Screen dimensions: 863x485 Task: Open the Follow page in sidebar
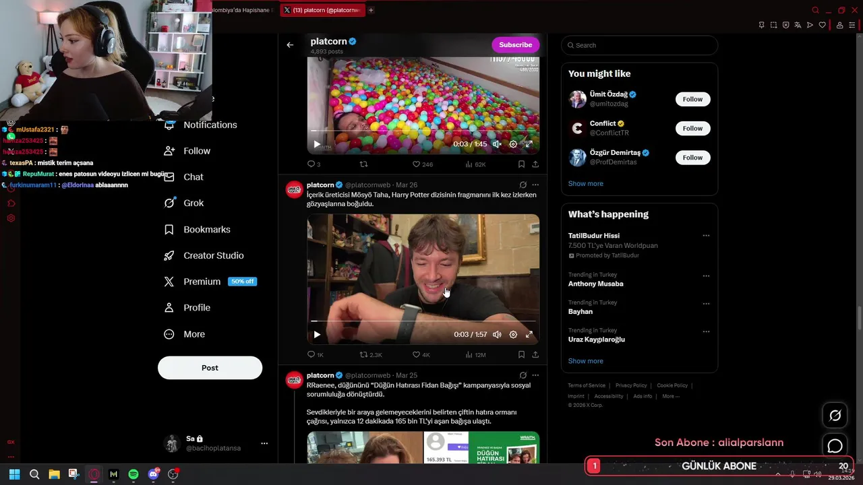click(x=187, y=151)
